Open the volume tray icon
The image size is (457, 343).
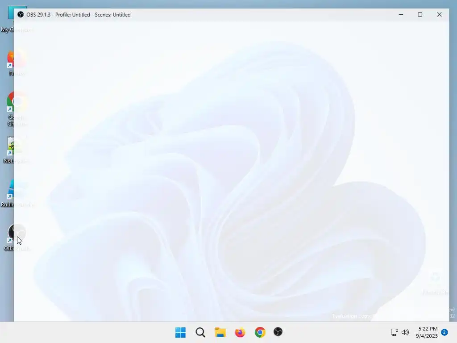point(405,332)
